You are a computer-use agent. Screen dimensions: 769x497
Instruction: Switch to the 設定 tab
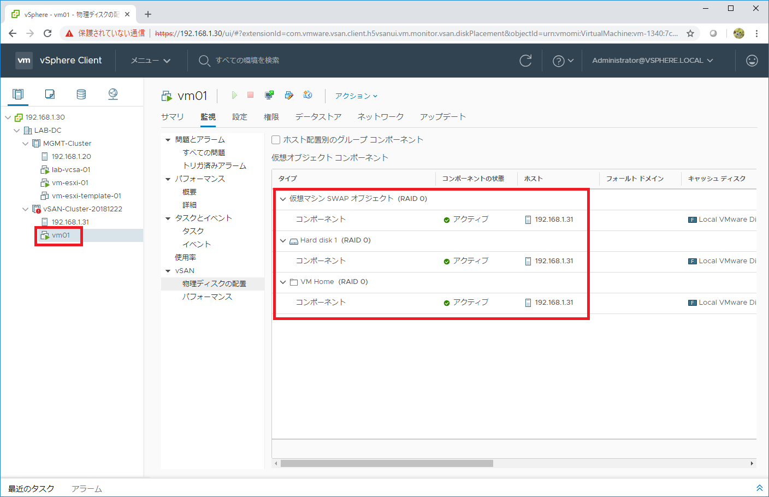click(x=240, y=117)
